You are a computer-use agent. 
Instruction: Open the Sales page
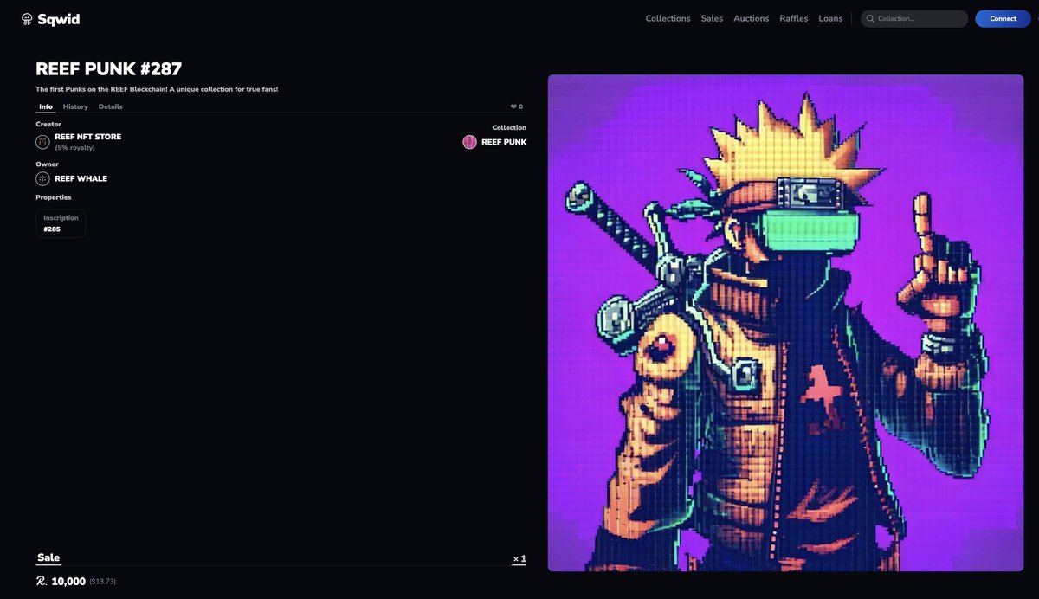712,18
